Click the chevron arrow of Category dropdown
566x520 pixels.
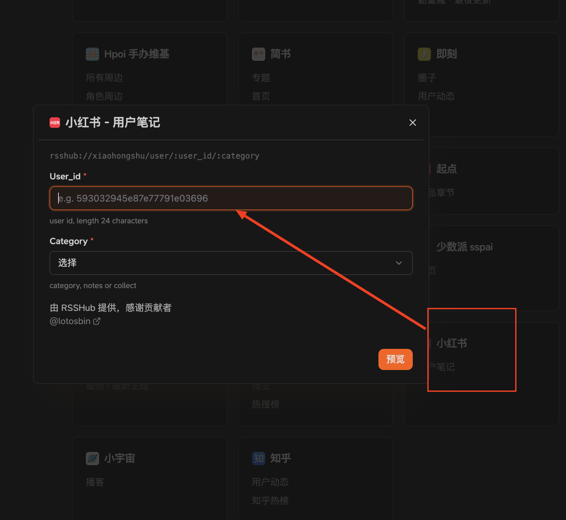399,263
